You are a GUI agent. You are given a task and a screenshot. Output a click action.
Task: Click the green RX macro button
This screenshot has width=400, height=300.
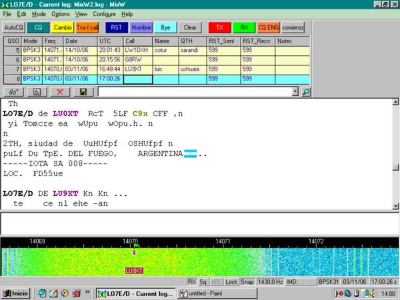pyautogui.click(x=244, y=27)
